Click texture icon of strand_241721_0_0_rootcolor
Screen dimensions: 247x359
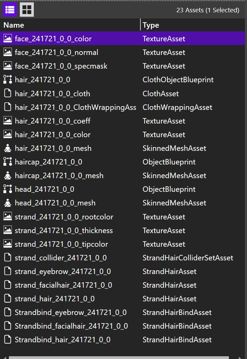tap(8, 217)
